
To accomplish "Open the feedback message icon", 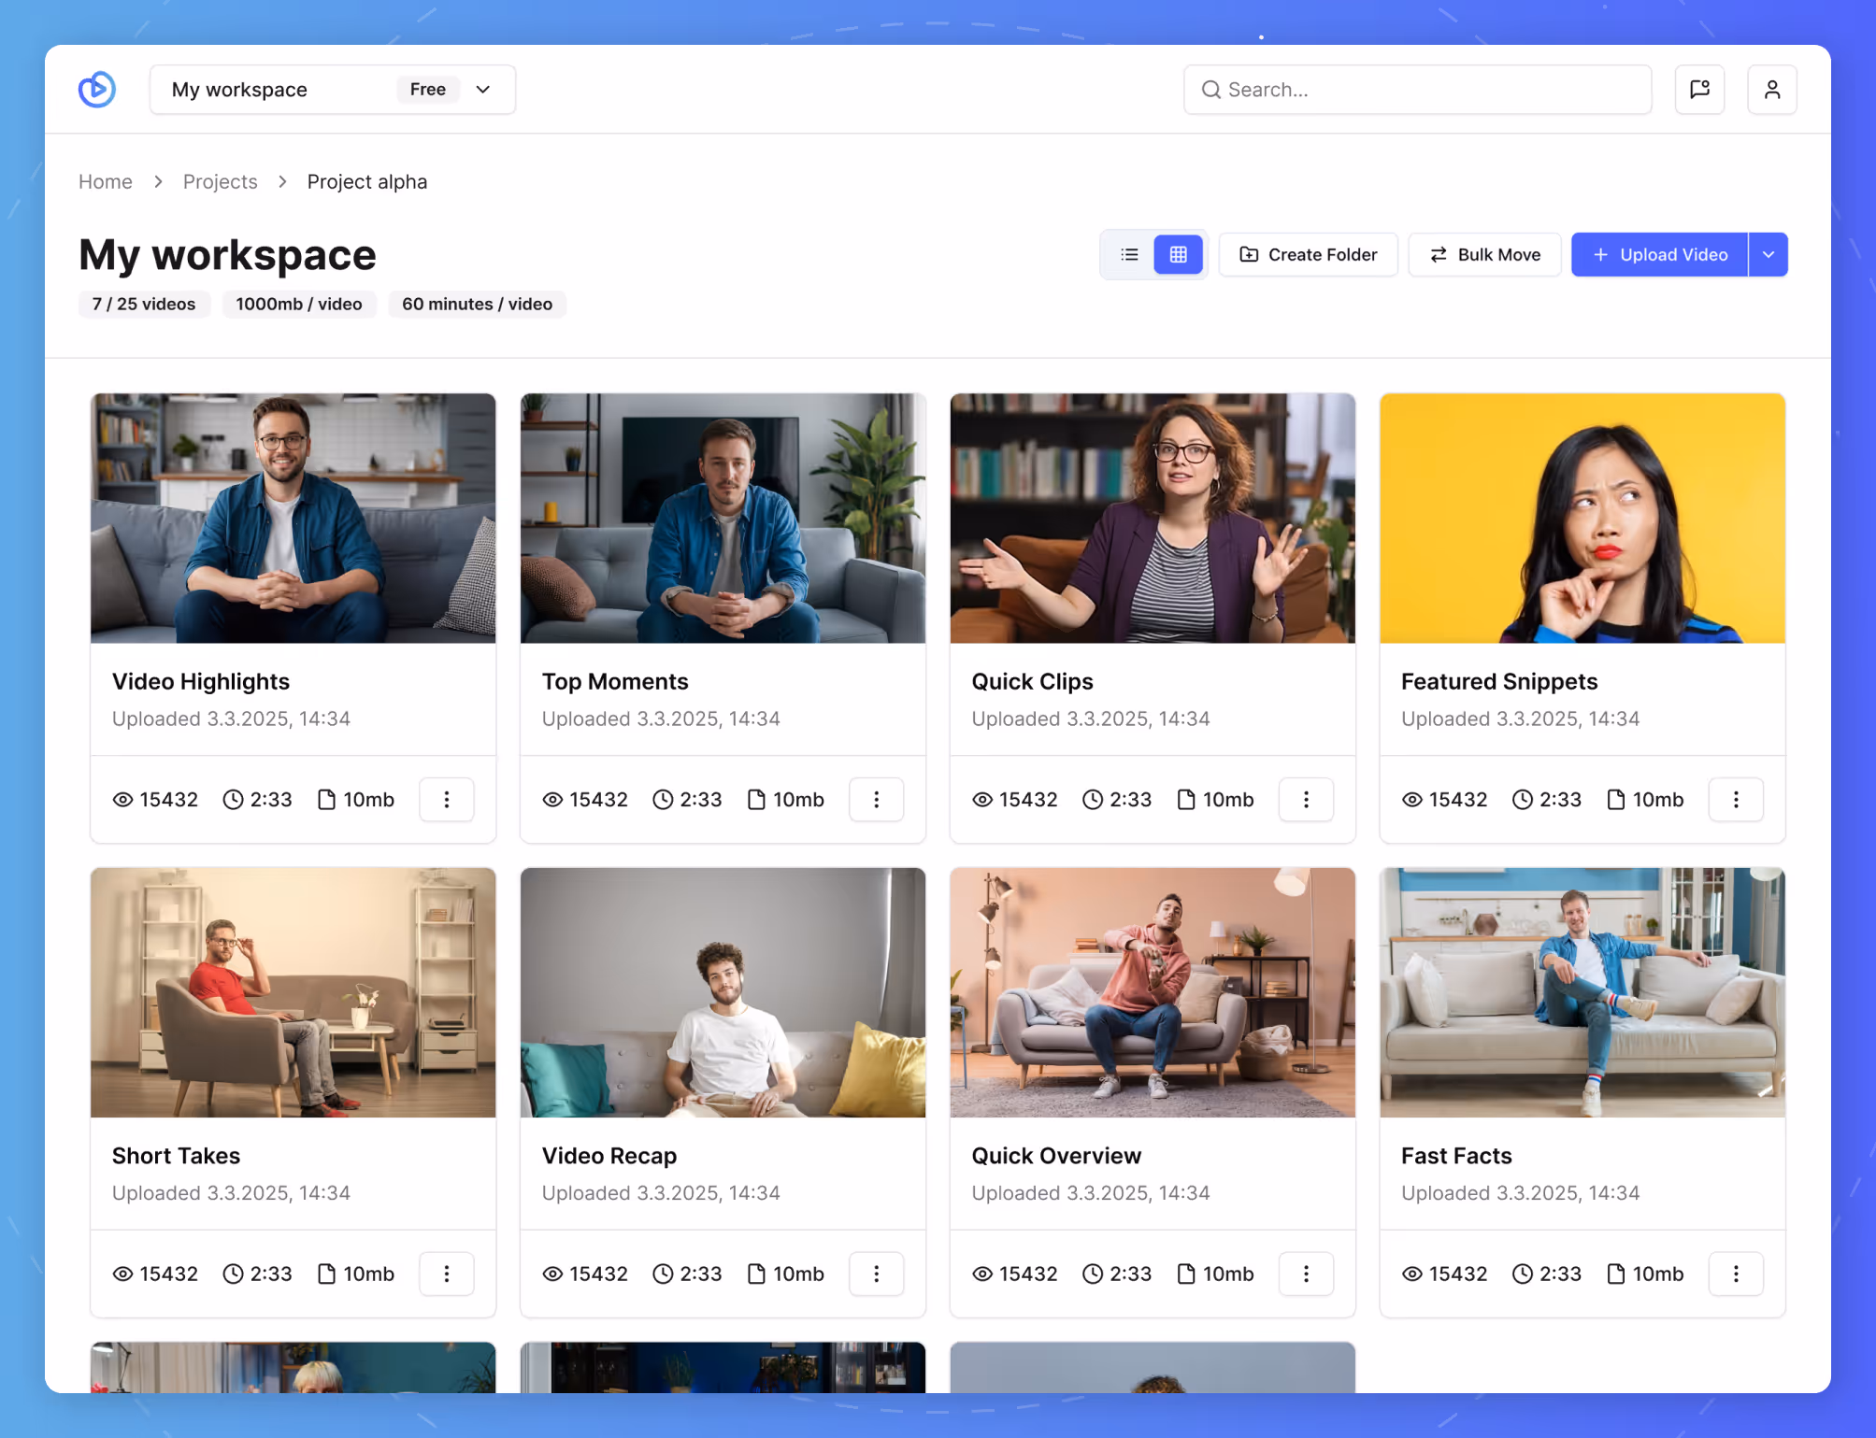I will click(1699, 90).
